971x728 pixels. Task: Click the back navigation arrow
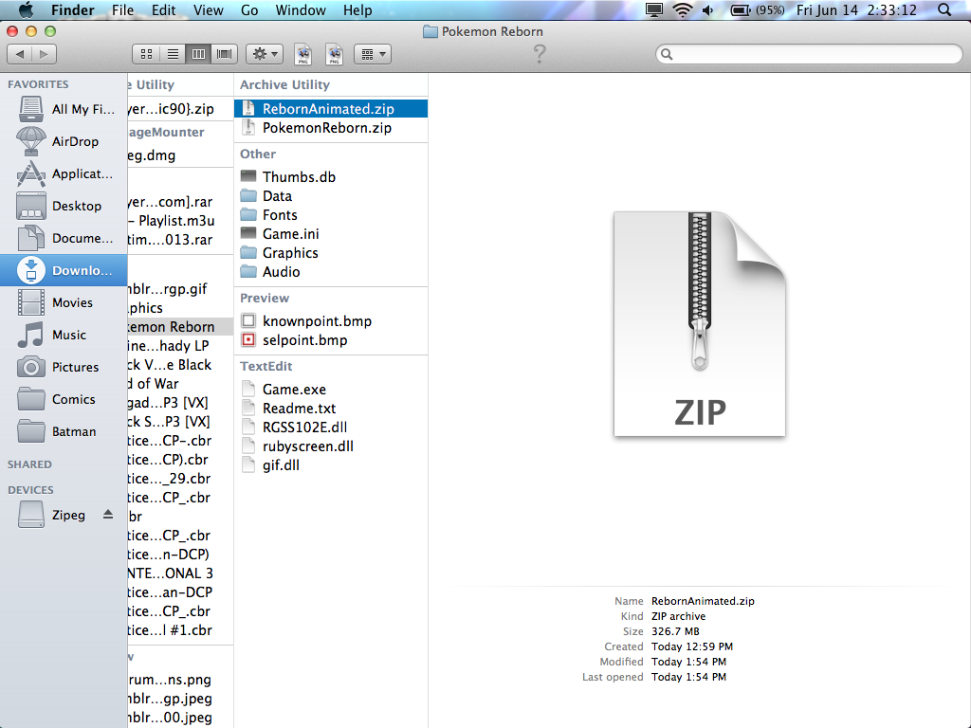pos(21,54)
